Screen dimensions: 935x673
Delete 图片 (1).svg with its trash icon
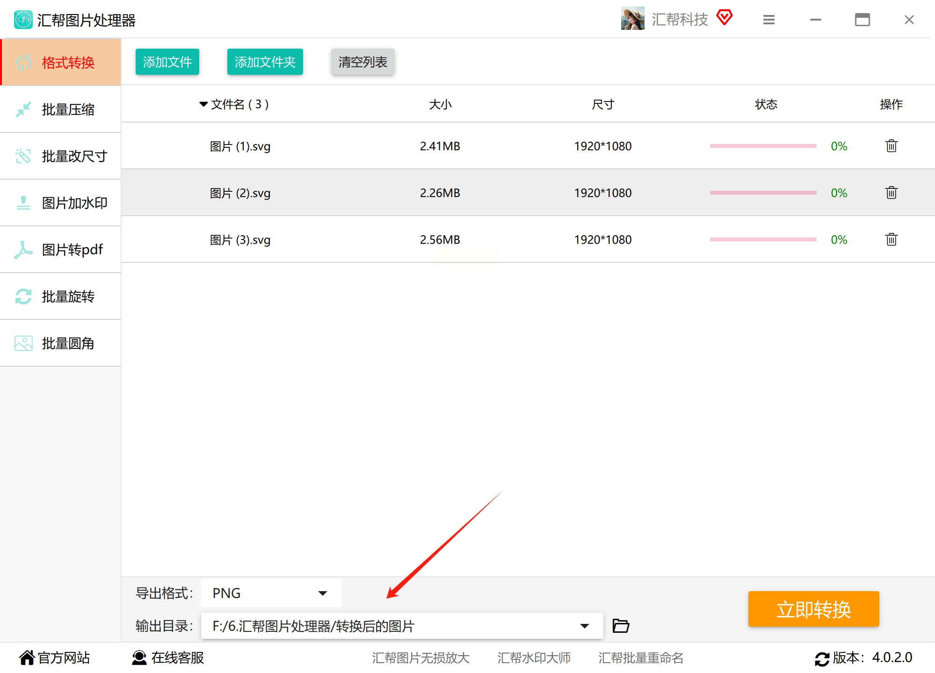tap(891, 146)
